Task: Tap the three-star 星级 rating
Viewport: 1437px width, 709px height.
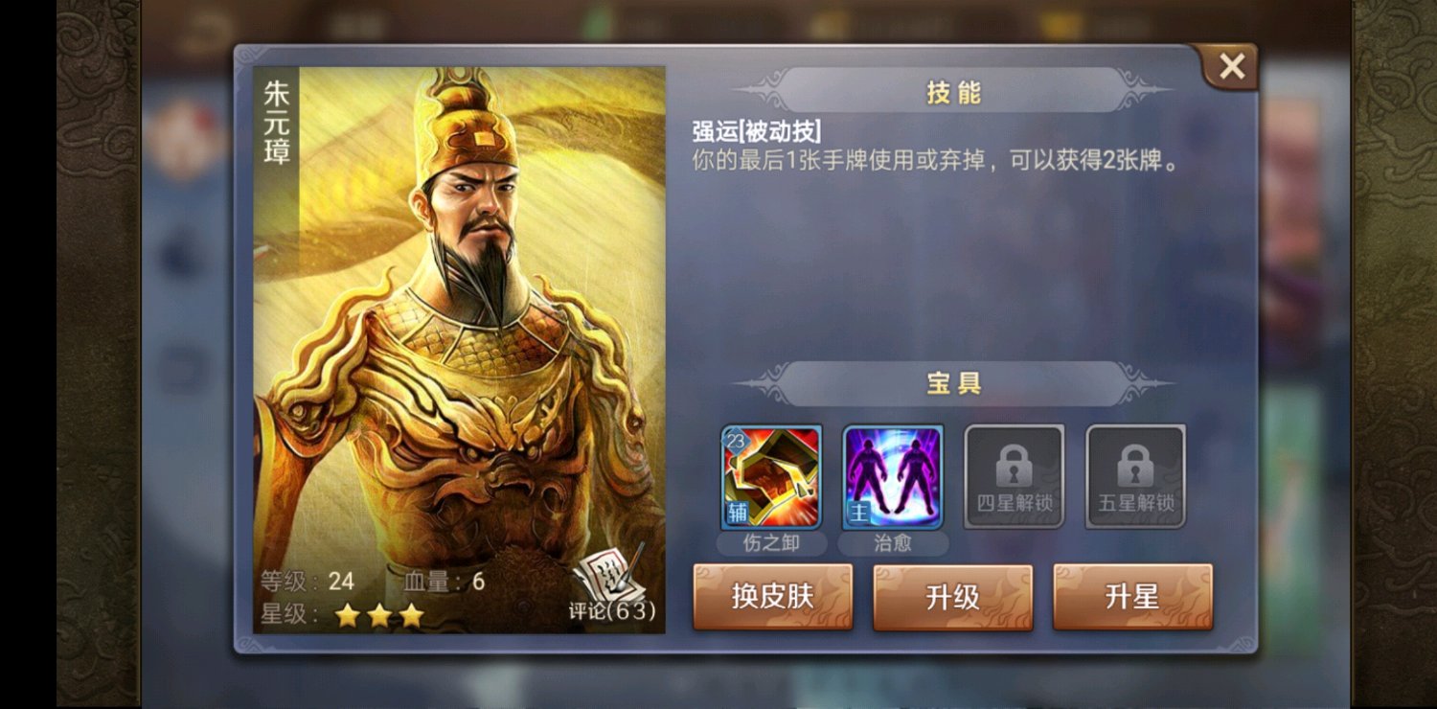Action: [379, 615]
